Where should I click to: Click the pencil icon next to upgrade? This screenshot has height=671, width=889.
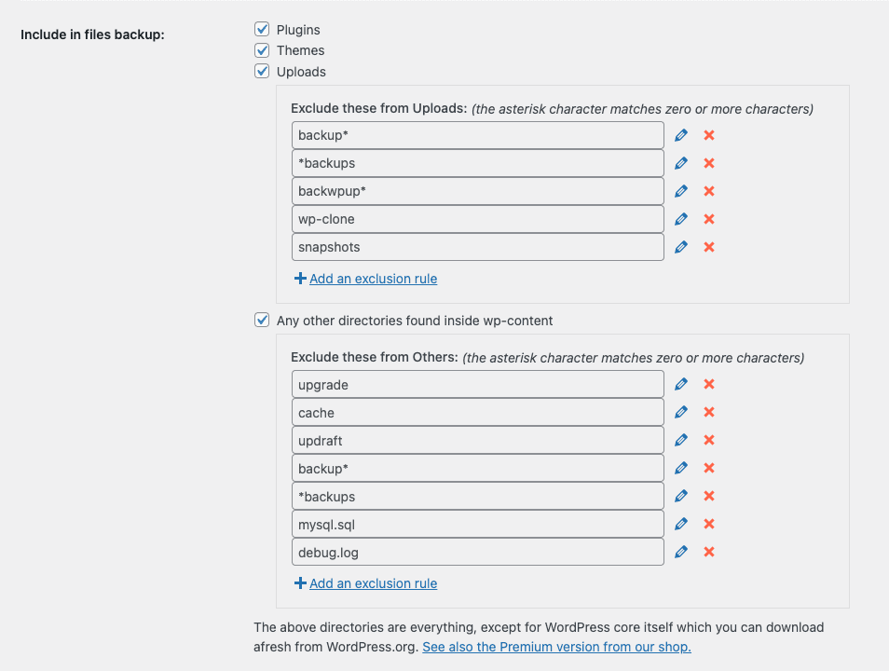coord(681,384)
